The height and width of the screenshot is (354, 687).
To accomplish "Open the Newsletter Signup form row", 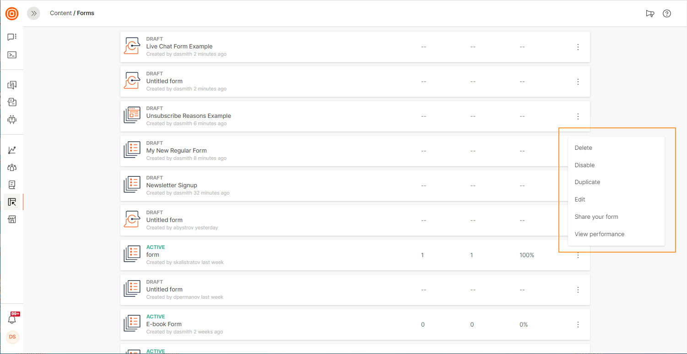I will coord(172,185).
